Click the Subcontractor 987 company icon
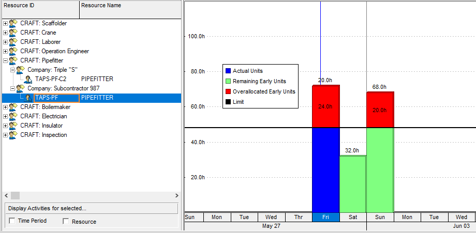476x233 pixels. pyautogui.click(x=21, y=88)
